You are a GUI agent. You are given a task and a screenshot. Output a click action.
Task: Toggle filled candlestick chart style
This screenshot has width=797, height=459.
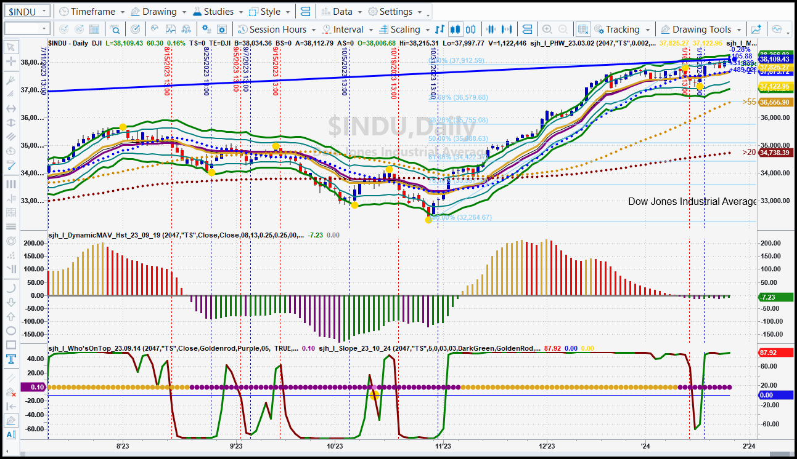[456, 29]
